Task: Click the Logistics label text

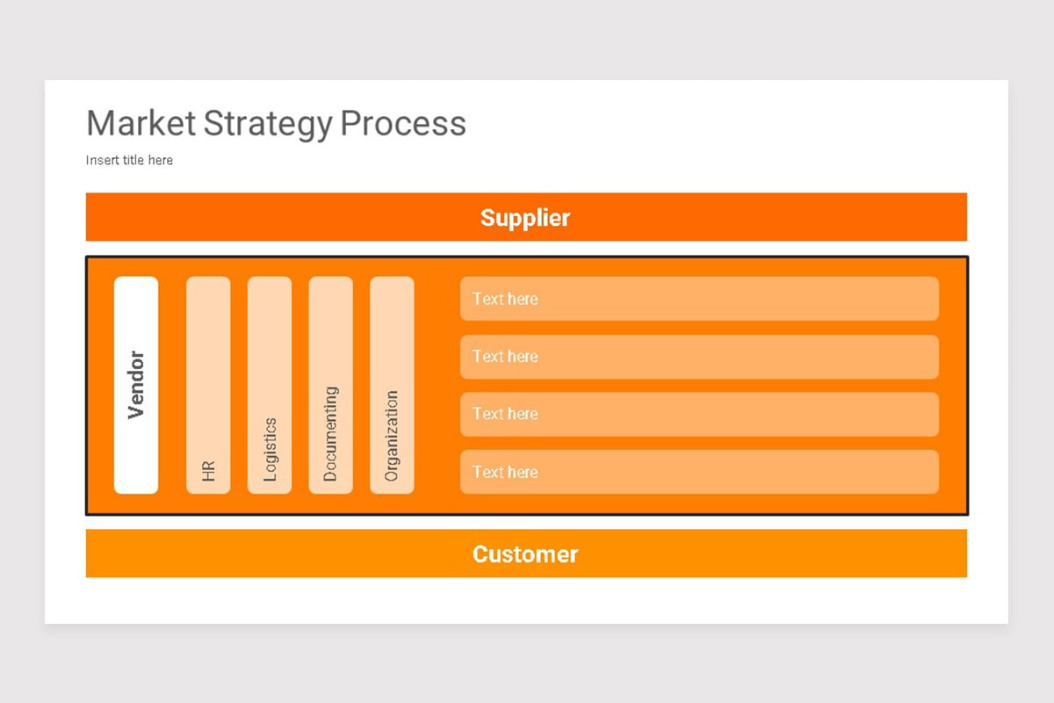Action: [x=270, y=449]
